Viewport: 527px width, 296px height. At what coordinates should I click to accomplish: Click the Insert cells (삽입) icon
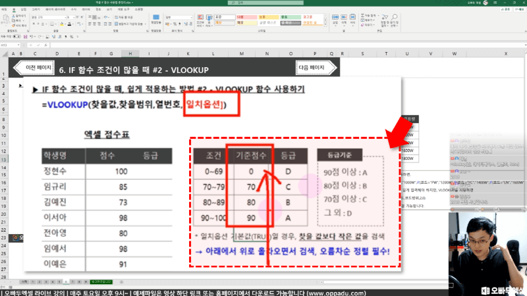[x=335, y=17]
